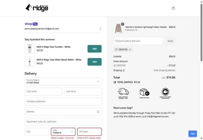
Task: Click the 'Stay hydrated this summer:' heading
Action: tap(40, 39)
